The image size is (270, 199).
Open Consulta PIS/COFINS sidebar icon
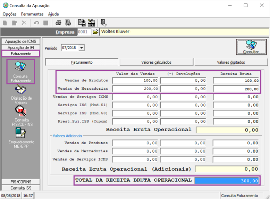click(x=20, y=116)
